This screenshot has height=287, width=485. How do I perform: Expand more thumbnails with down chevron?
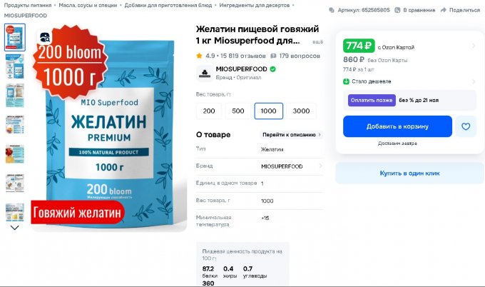click(x=15, y=228)
